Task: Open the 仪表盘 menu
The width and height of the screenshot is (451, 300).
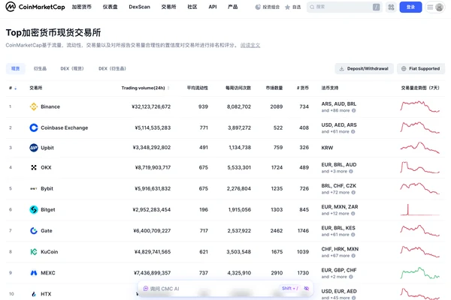Action: (x=110, y=7)
